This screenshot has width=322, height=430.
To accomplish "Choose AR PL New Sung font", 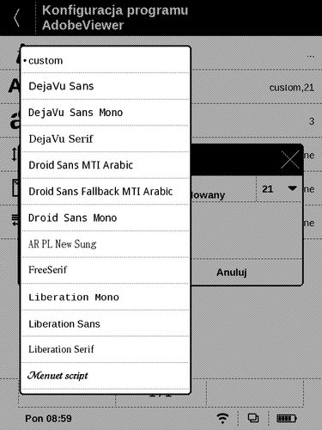I will point(106,244).
